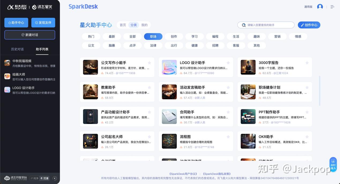Open the 创作中心 button
This screenshot has width=340, height=184.
[309, 25]
